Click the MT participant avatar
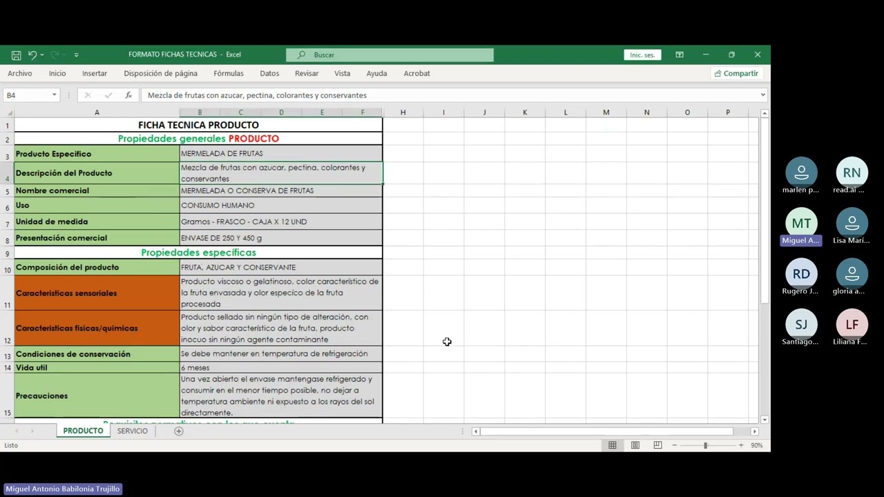This screenshot has height=497, width=884. point(801,223)
